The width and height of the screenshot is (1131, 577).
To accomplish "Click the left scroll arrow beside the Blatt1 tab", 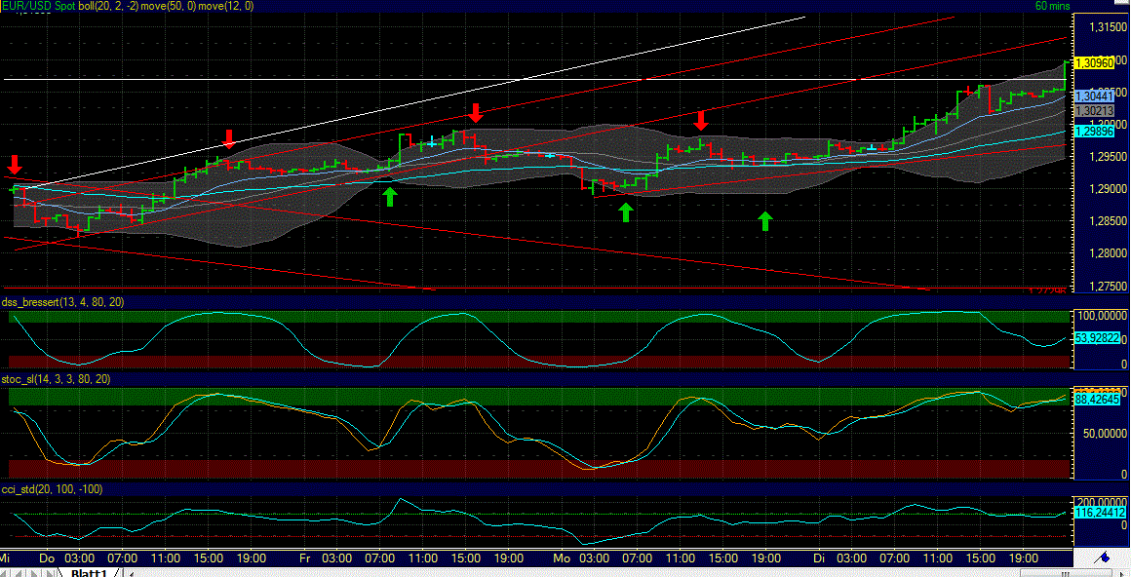I will [x=132, y=573].
